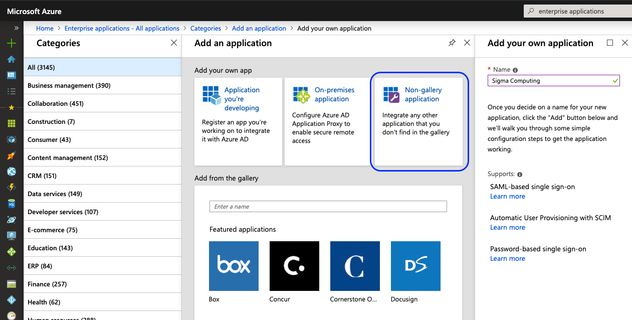Click Home in the breadcrumb
Viewport: 632px width, 320px height.
click(x=45, y=29)
